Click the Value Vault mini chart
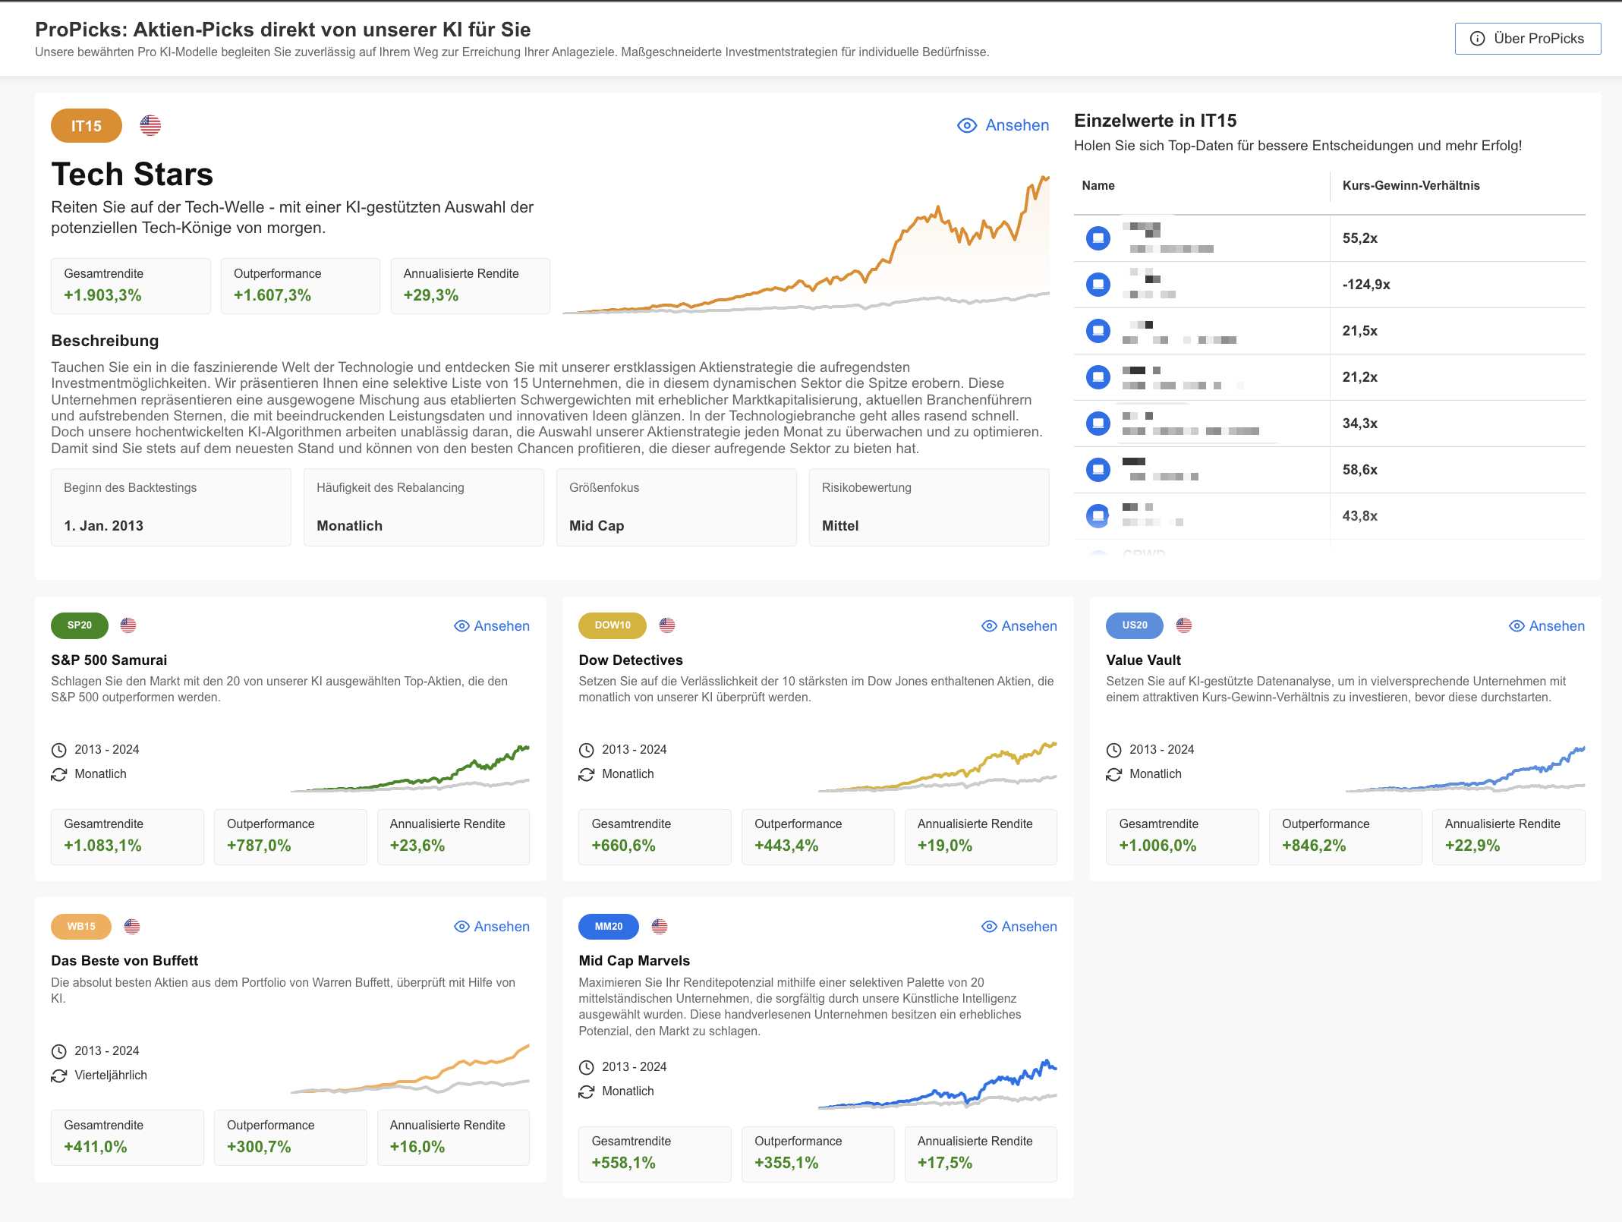Image resolution: width=1622 pixels, height=1222 pixels. (1465, 769)
